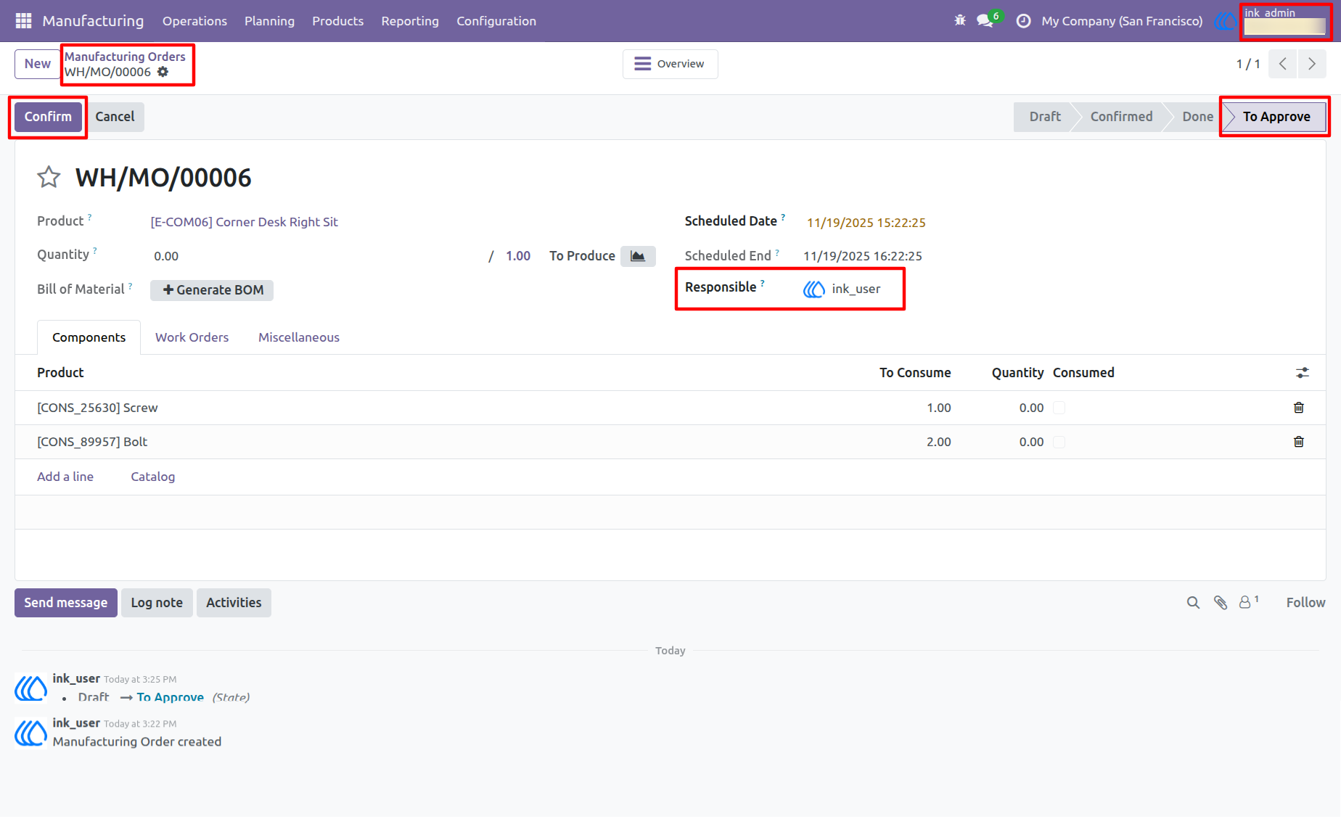Screen dimensions: 1341x819
Task: Go to the next record arrow
Action: (x=1312, y=64)
